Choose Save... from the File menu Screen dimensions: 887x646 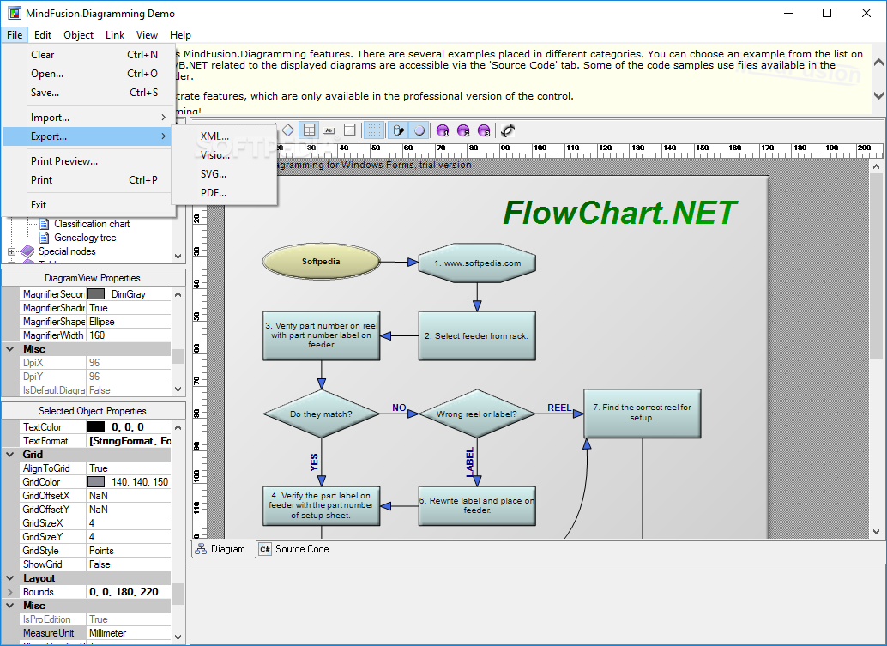click(x=87, y=92)
